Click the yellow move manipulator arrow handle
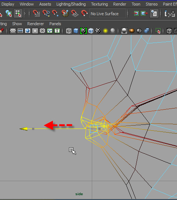 point(24,129)
